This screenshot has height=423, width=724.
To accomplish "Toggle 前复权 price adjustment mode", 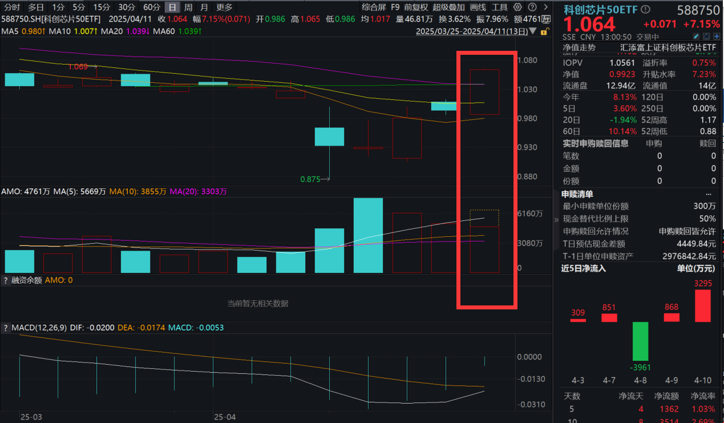I will (x=416, y=7).
